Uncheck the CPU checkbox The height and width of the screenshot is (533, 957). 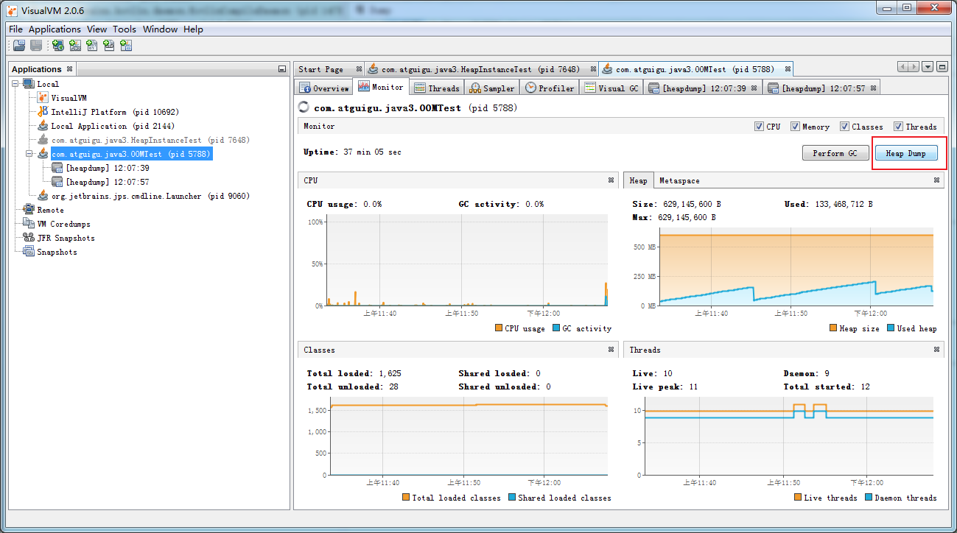pyautogui.click(x=759, y=127)
